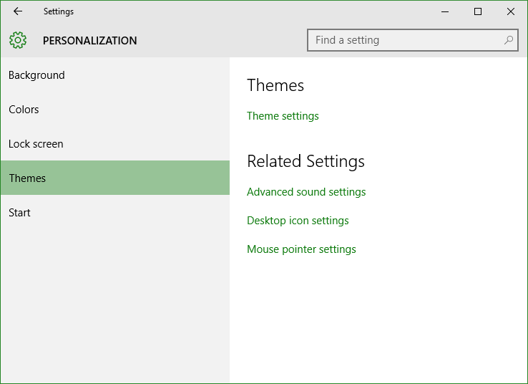Minimize the Settings window
Screen dimensions: 528x384
click(445, 11)
